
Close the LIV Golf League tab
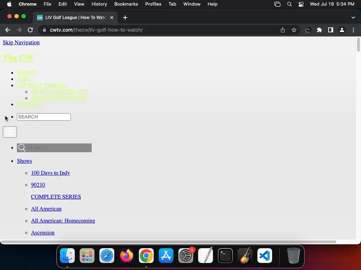(112, 18)
